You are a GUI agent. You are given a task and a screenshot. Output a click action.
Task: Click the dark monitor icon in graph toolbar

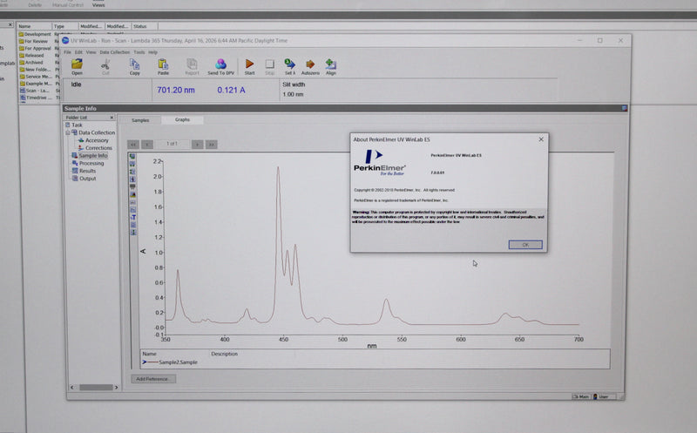click(132, 187)
